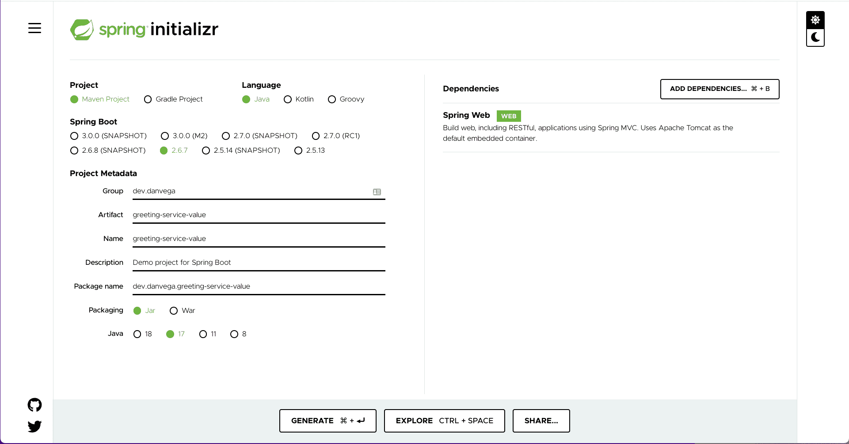Select Gradle Project radio option
The height and width of the screenshot is (444, 849).
148,99
